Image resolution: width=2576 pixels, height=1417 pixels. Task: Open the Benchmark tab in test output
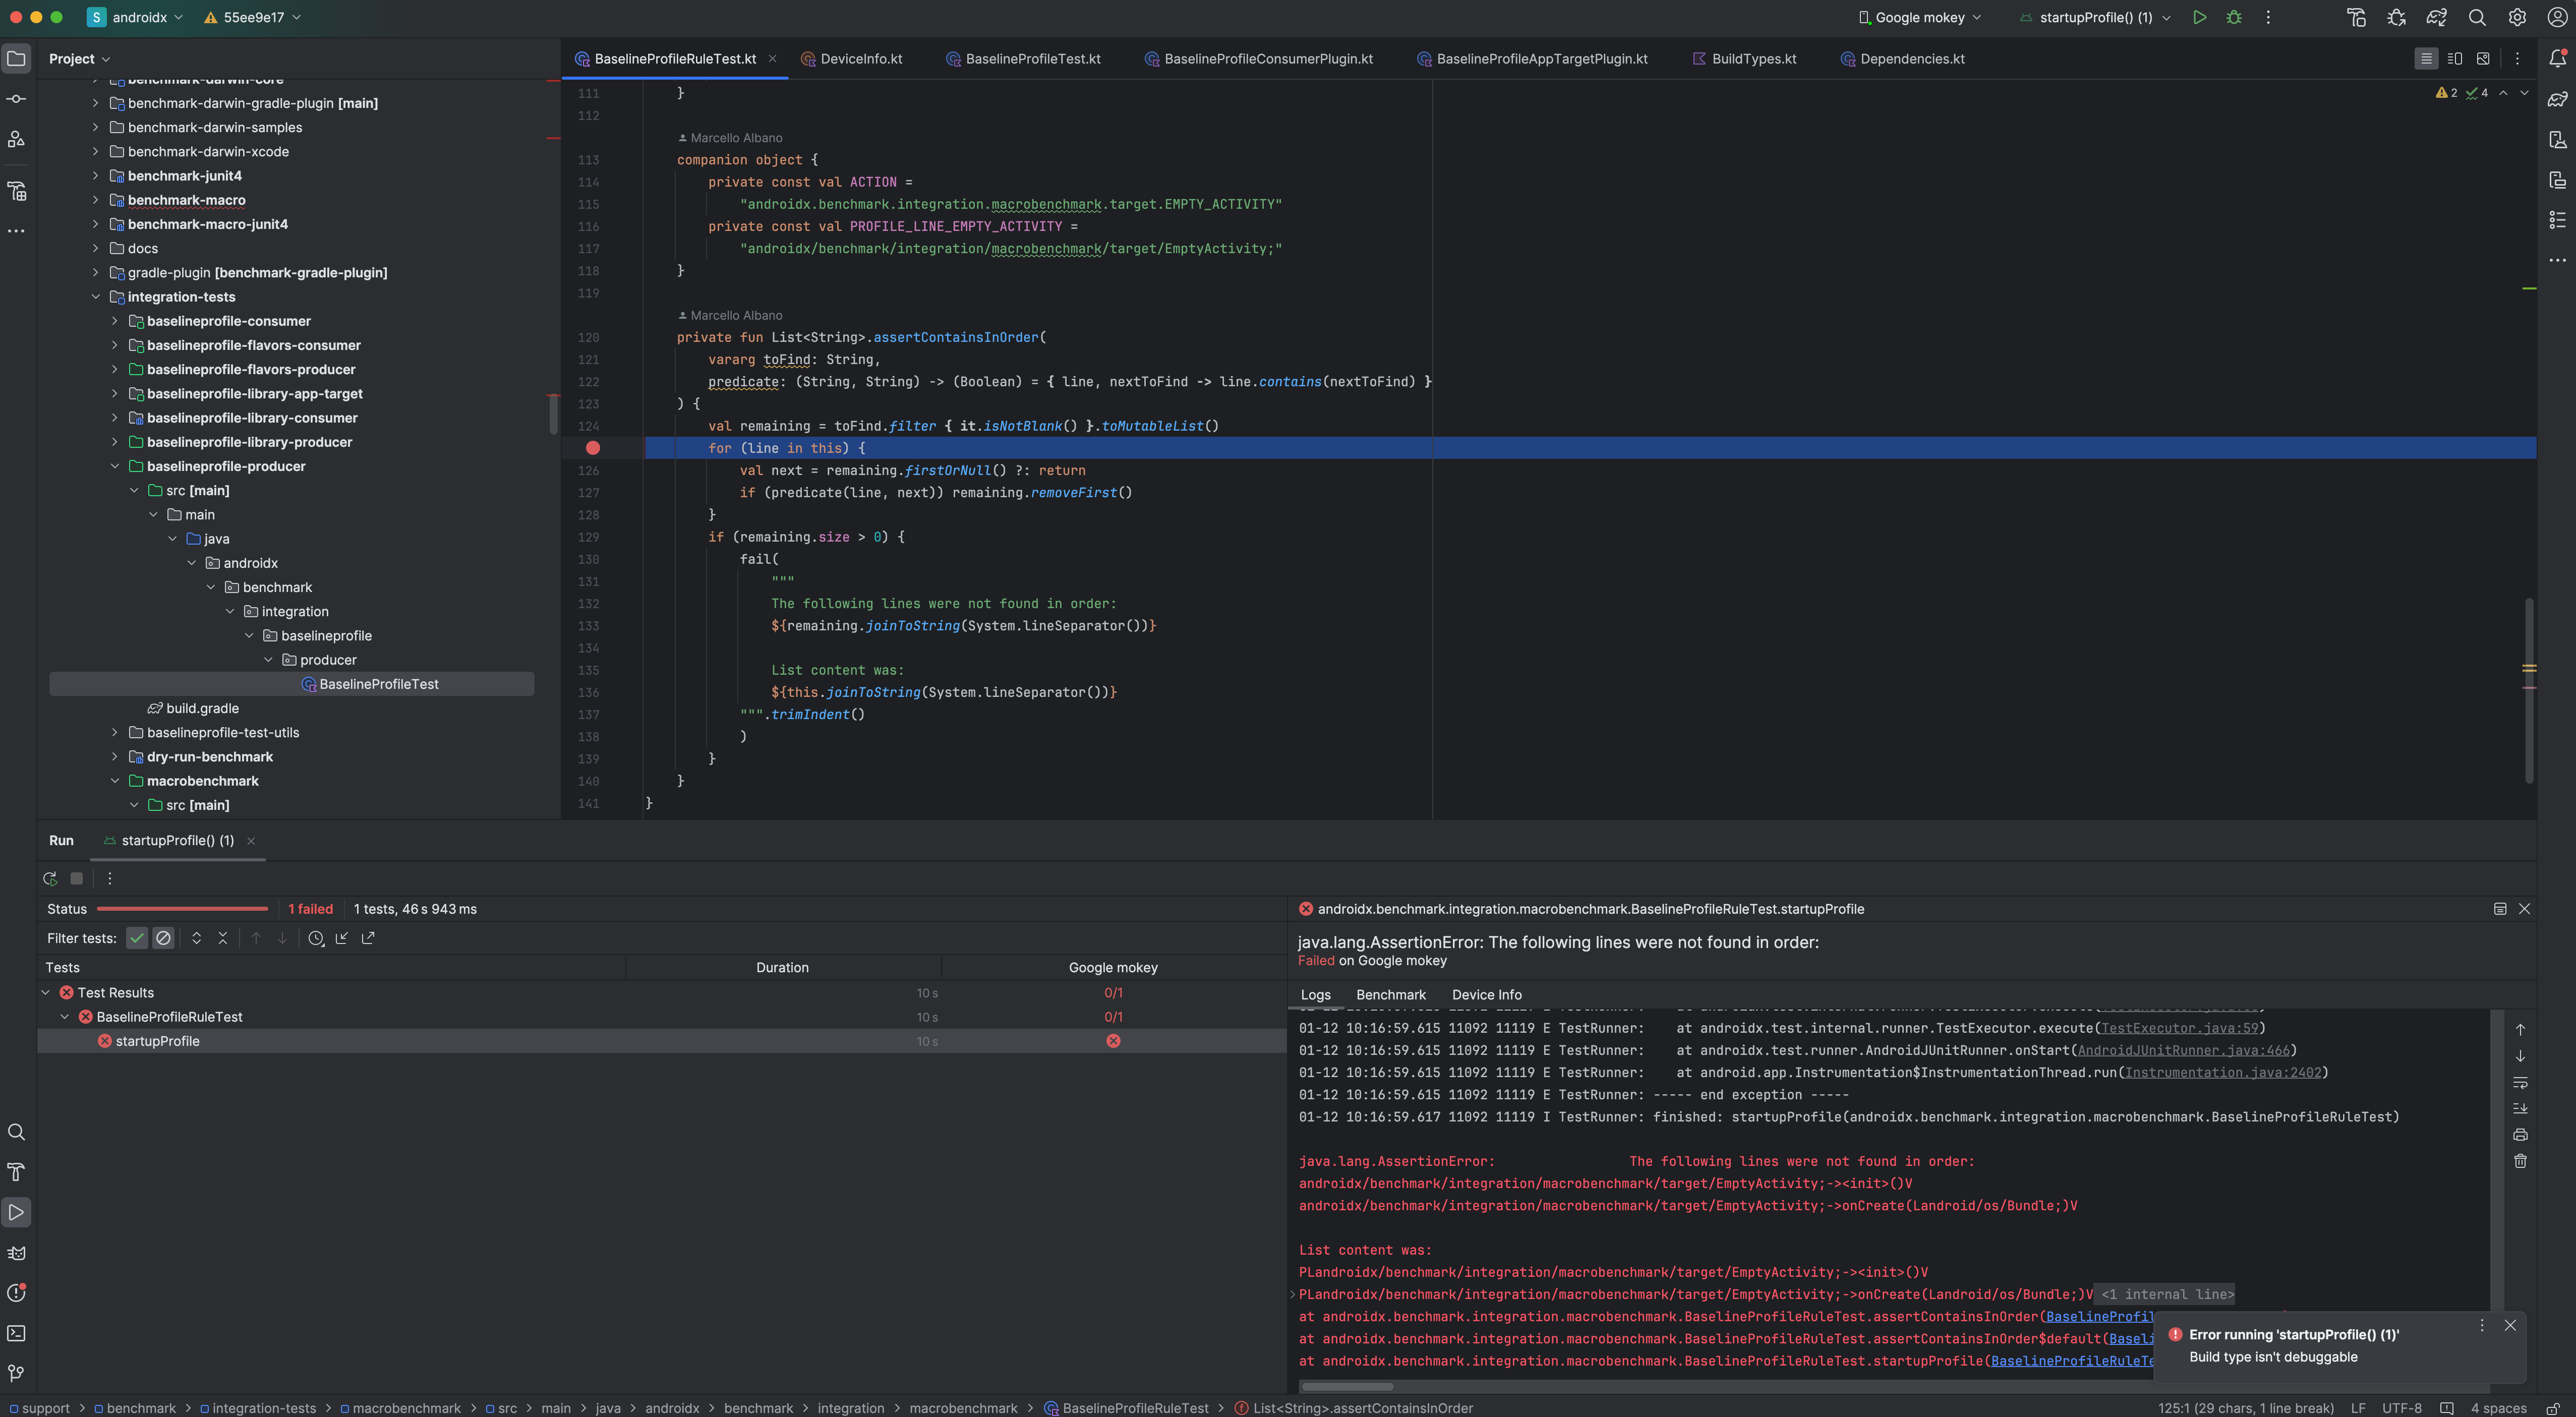click(x=1390, y=994)
